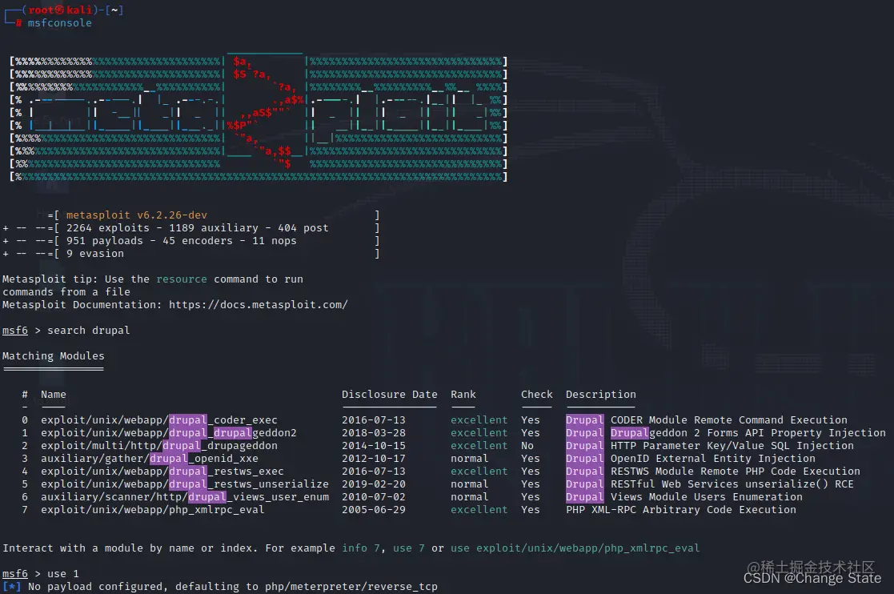The height and width of the screenshot is (594, 894).
Task: Click description 'CODER Module Remote Command Execution'
Action: (x=728, y=420)
